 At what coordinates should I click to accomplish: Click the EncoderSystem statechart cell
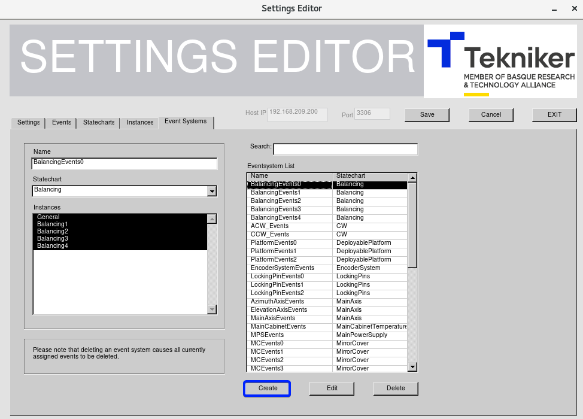370,268
